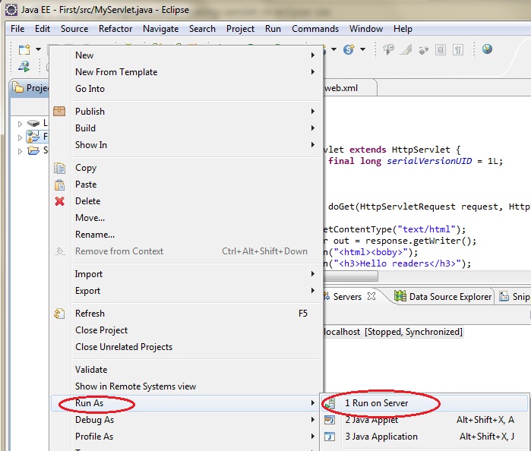Open the Build submenu
The width and height of the screenshot is (531, 451).
[186, 128]
